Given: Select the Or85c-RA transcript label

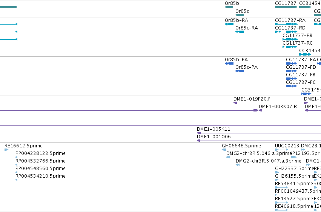Looking at the screenshot, I should click(247, 28).
